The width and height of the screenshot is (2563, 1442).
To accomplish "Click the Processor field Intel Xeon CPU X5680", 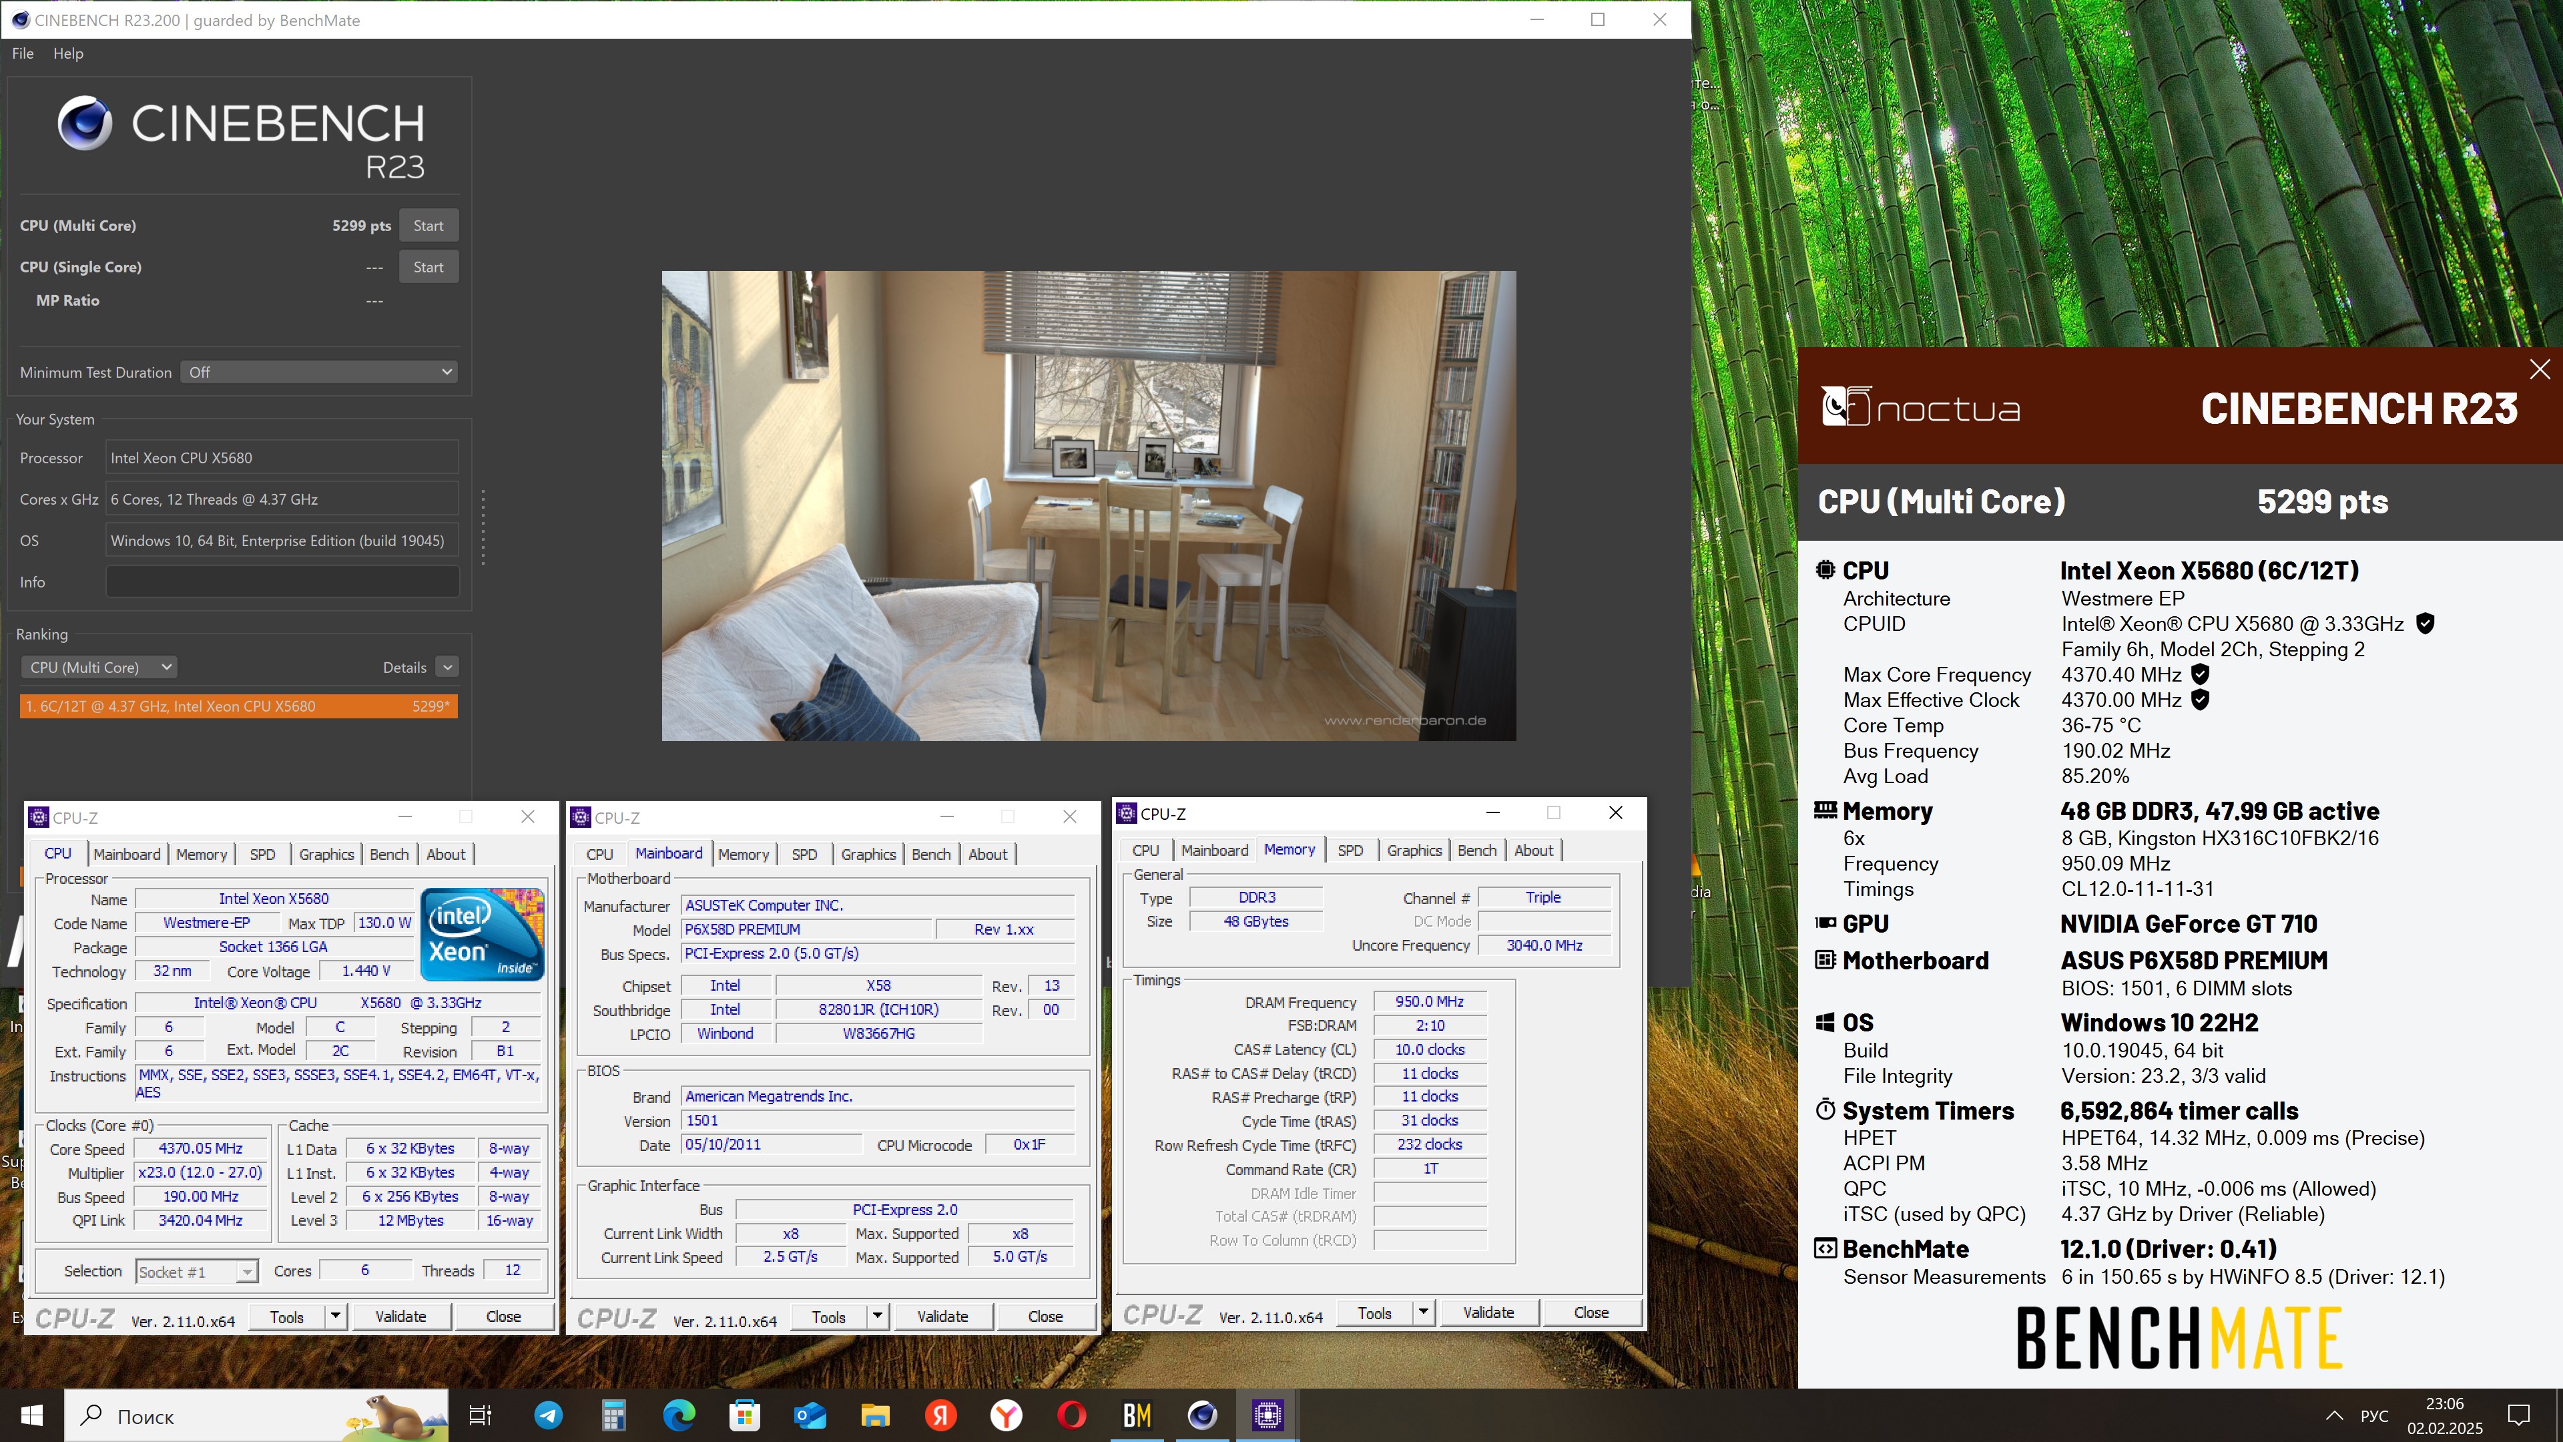I will 282,458.
